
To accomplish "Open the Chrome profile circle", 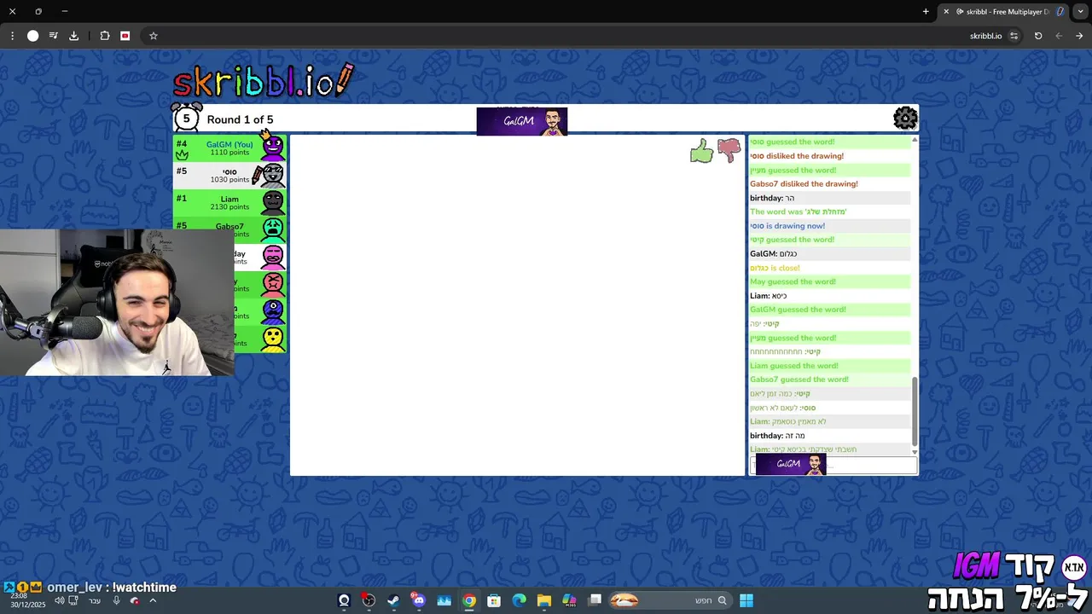I will [x=32, y=36].
